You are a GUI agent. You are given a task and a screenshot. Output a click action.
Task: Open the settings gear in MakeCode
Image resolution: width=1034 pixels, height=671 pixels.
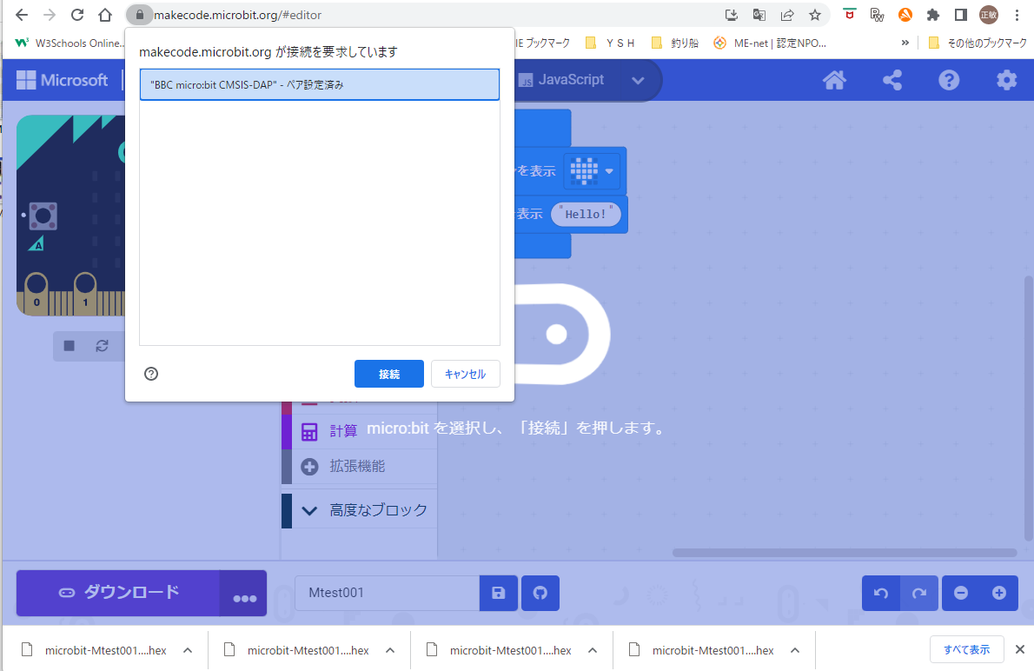[x=1006, y=81]
